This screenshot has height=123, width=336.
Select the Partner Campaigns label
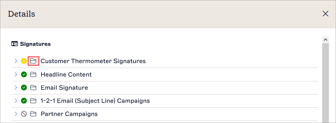tap(69, 114)
